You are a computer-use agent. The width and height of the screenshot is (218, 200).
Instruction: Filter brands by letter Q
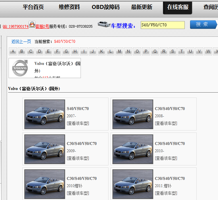[x=155, y=51]
